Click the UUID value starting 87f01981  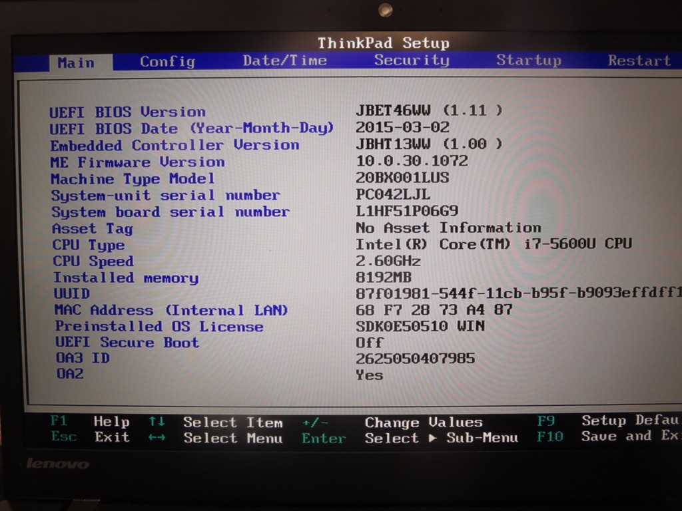(x=519, y=293)
